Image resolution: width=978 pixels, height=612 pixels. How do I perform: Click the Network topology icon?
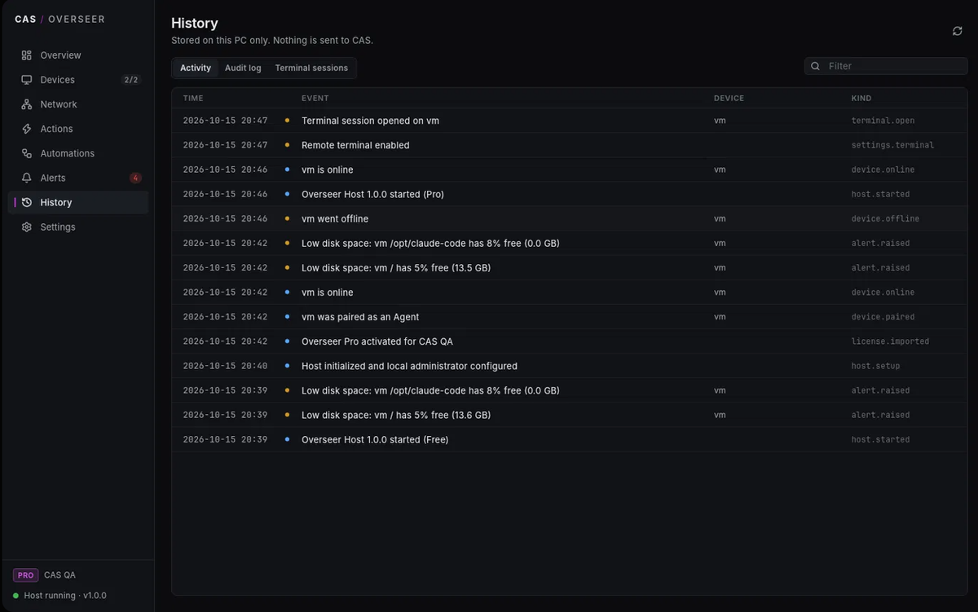(27, 104)
